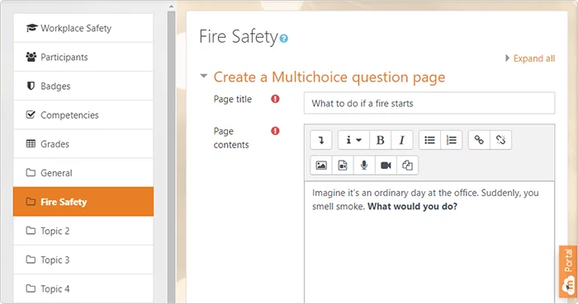Image resolution: width=578 pixels, height=304 pixels.
Task: Click the bold text "What would you do?"
Action: click(x=412, y=207)
